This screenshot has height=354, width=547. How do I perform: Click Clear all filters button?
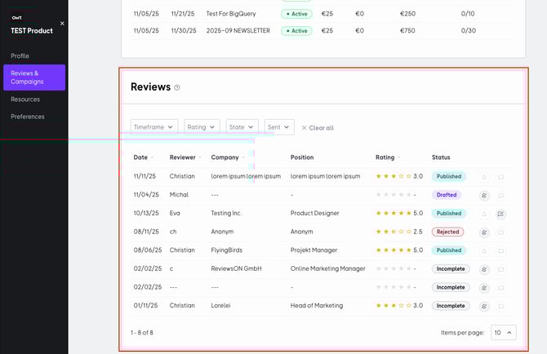click(318, 128)
